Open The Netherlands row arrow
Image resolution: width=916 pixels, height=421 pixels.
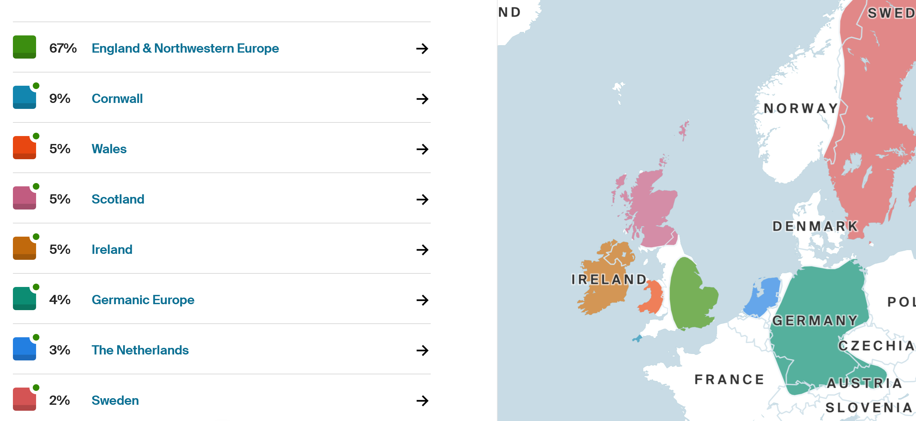pos(422,350)
